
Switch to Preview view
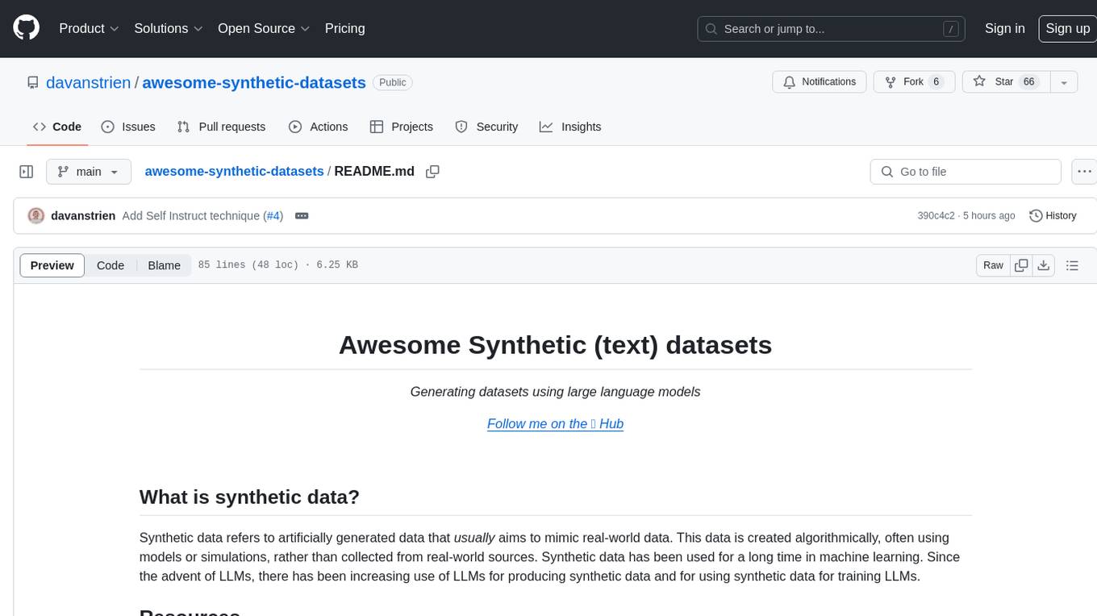point(52,265)
